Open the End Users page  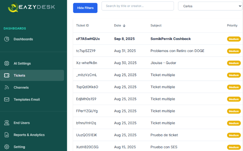tap(22, 123)
